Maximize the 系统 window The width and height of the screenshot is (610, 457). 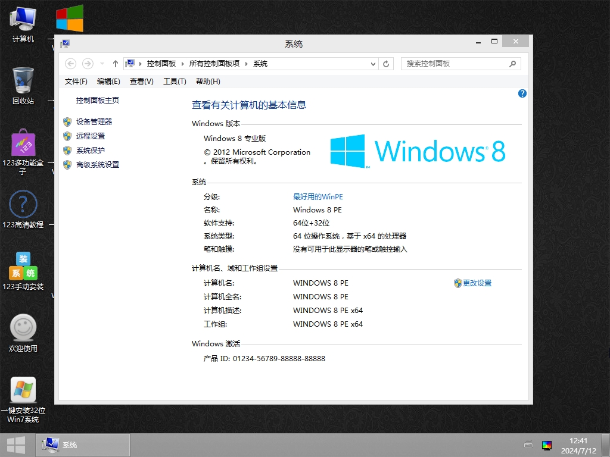tap(494, 41)
